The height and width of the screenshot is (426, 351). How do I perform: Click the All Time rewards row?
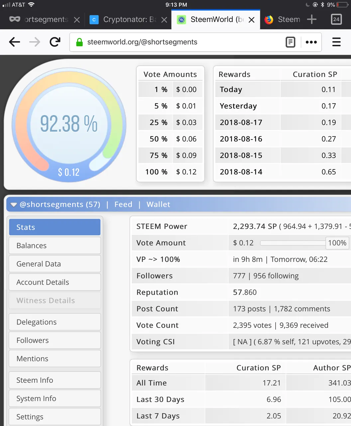(241, 383)
